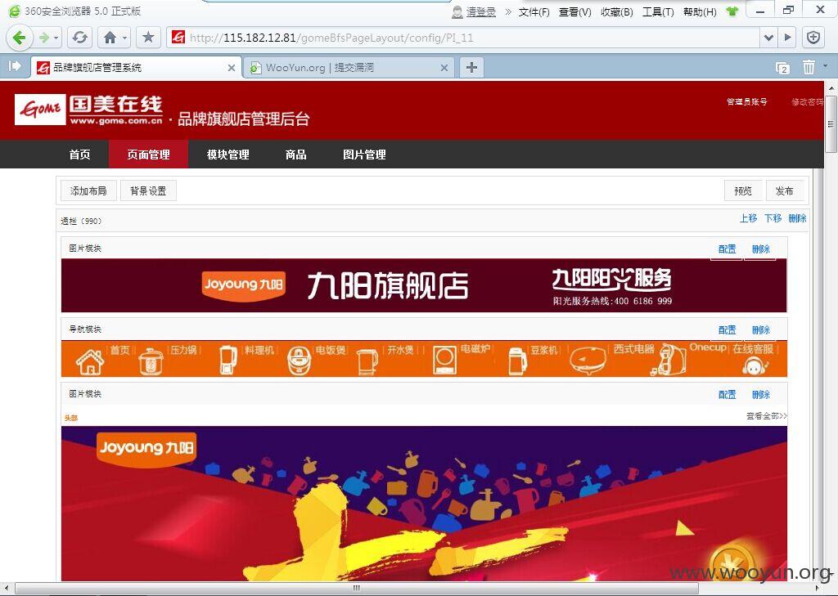The image size is (838, 596).
Task: Open the 工具(T) menu
Action: pos(658,11)
